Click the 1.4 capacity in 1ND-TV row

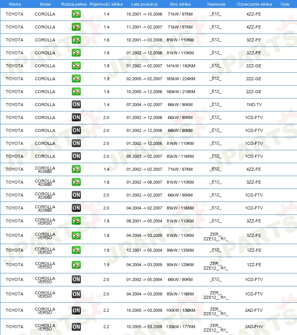click(x=106, y=105)
